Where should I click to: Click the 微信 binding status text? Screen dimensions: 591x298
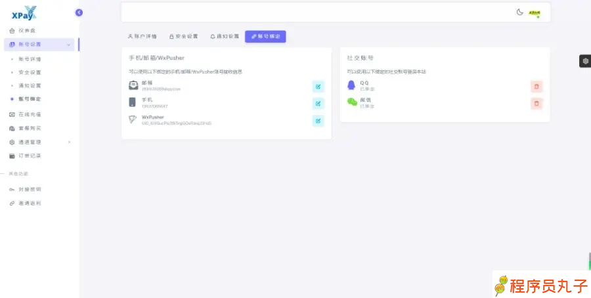[367, 106]
